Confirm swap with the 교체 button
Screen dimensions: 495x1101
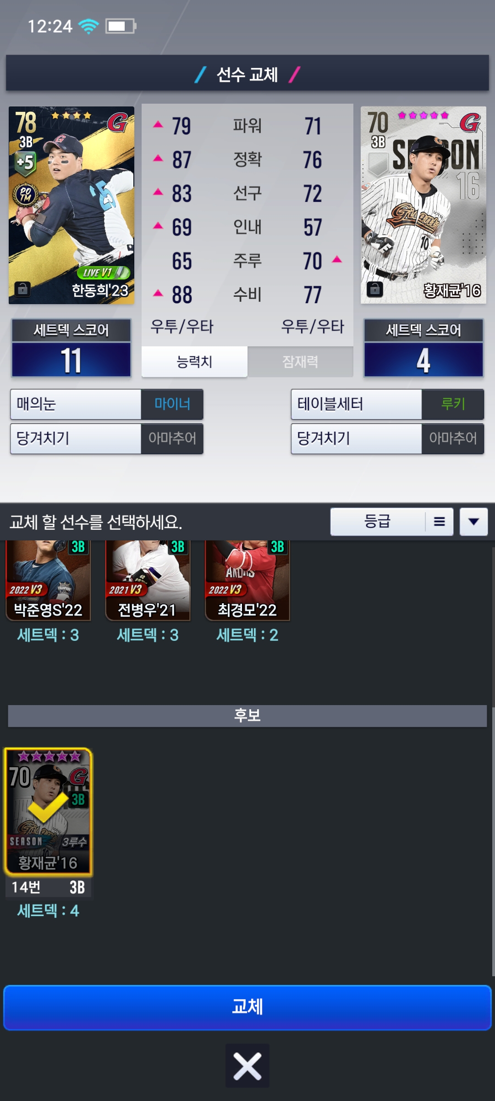pos(247,1007)
